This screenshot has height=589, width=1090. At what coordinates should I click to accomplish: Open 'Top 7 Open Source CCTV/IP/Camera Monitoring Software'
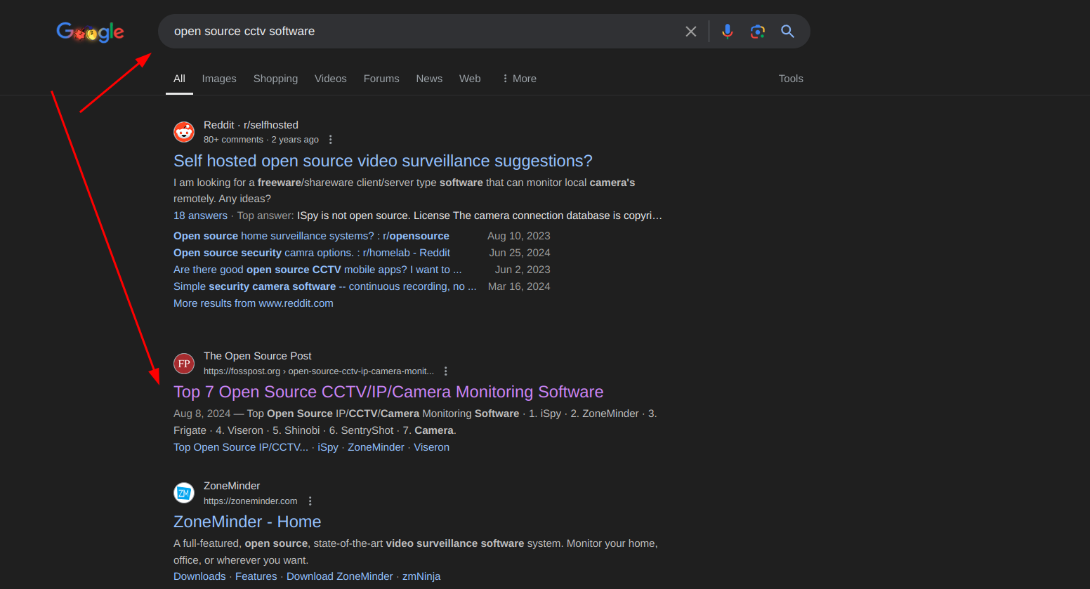388,392
